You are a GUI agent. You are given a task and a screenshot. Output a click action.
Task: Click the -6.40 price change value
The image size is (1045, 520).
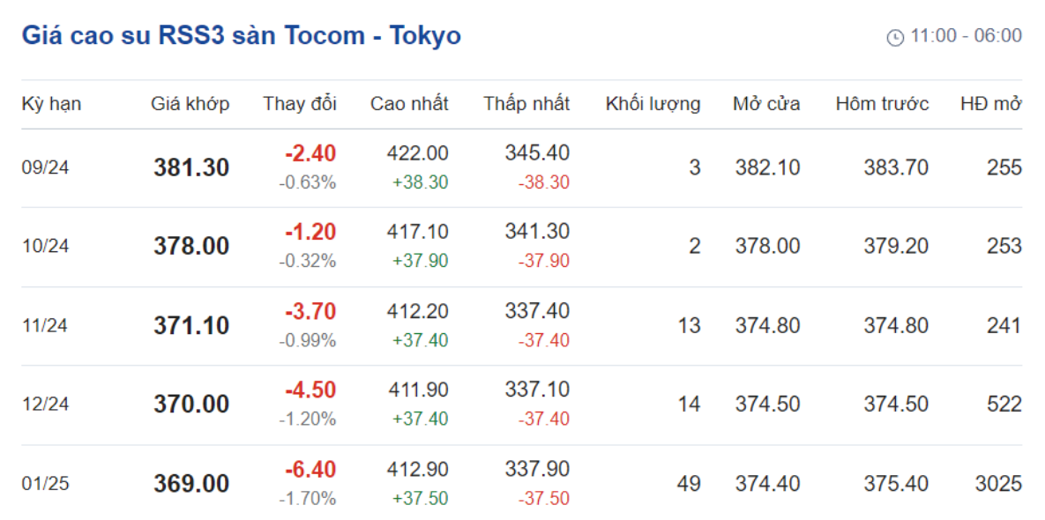(310, 470)
